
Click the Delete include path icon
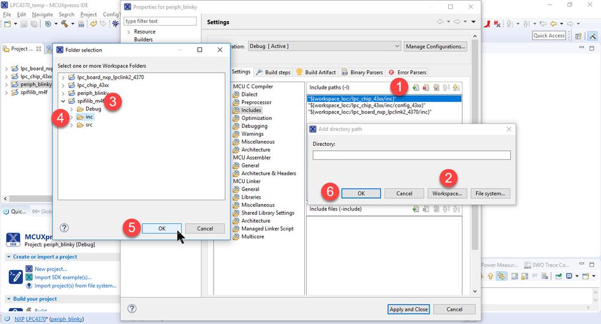click(426, 88)
